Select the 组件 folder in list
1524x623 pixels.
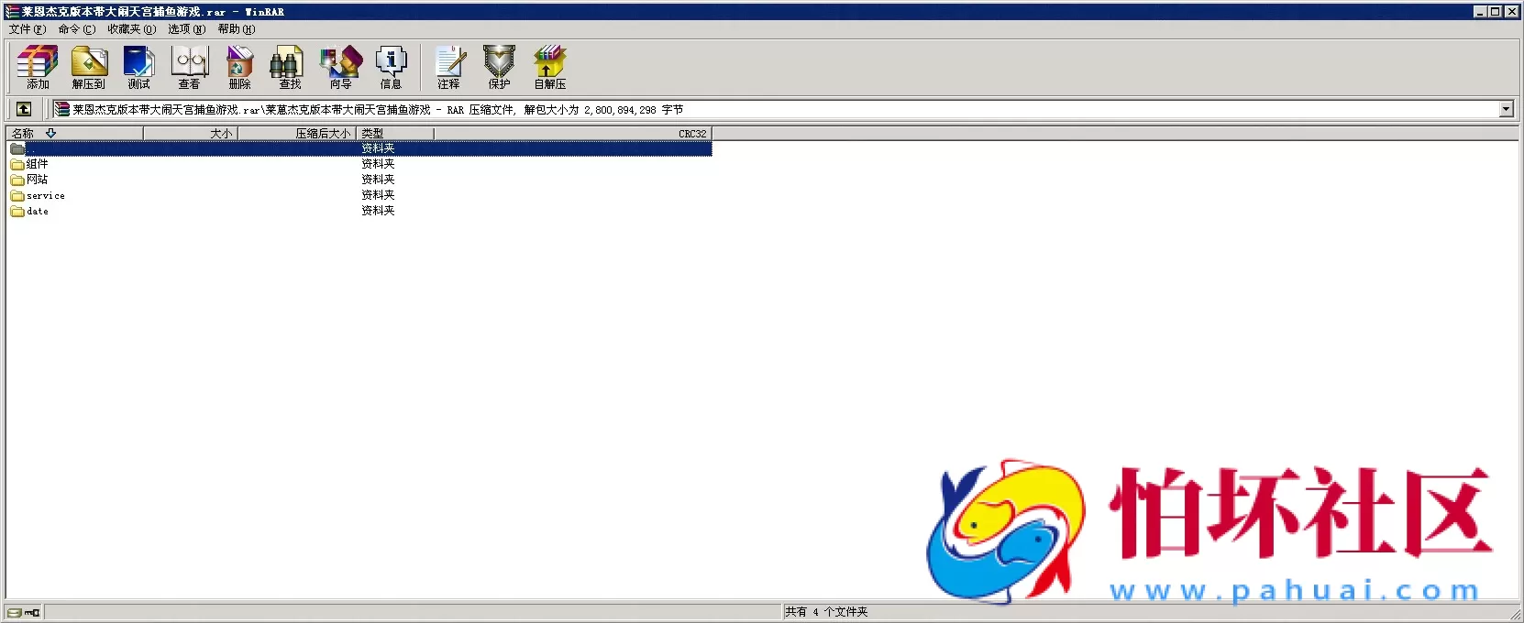[37, 164]
